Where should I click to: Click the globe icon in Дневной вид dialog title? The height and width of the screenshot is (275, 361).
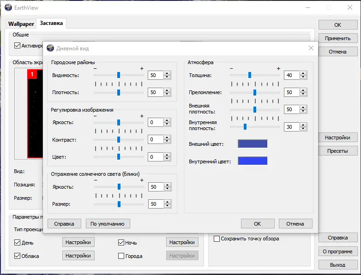[50, 48]
